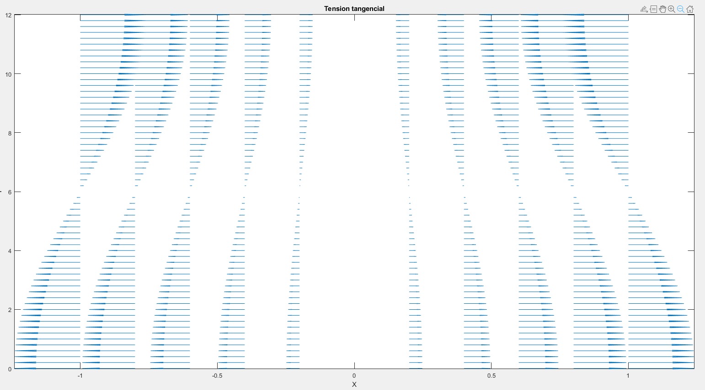Click the 0 tick label on the horizontal axis
The image size is (705, 390).
(354, 376)
